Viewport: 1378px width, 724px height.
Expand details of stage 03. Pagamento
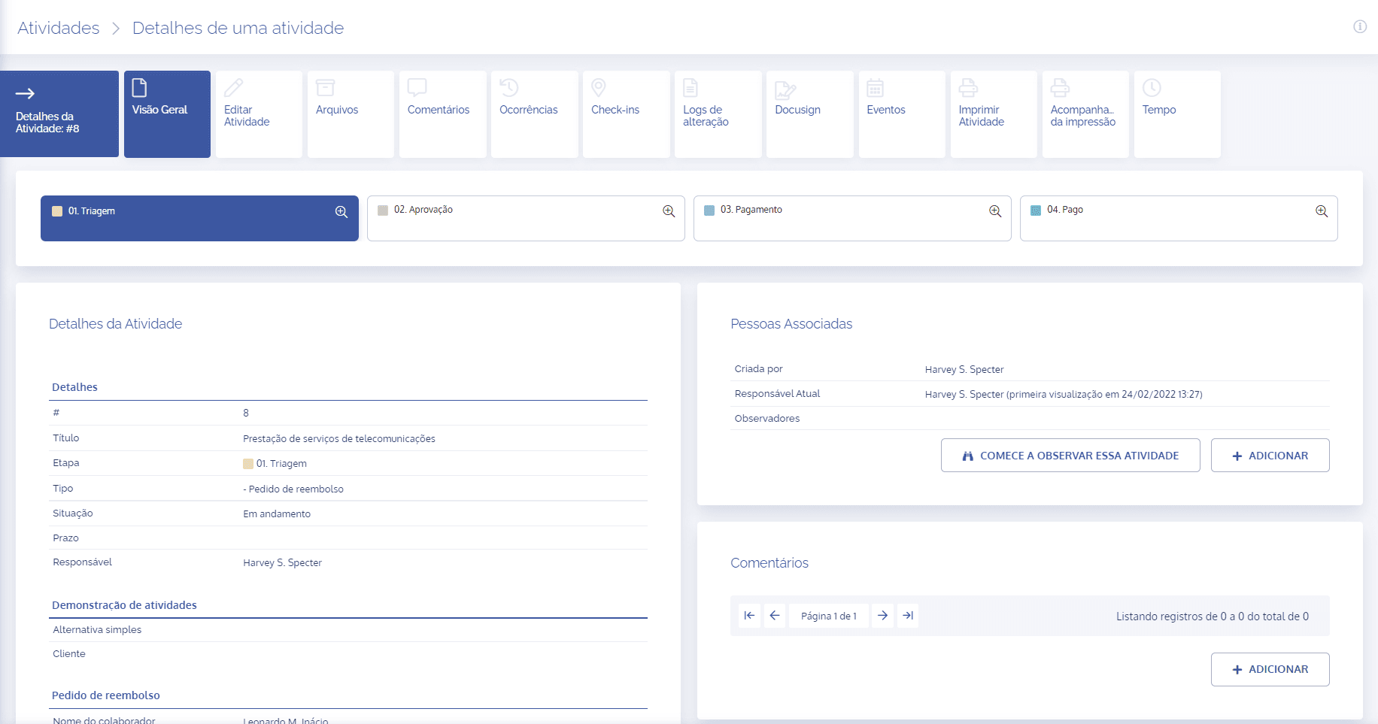coord(995,211)
